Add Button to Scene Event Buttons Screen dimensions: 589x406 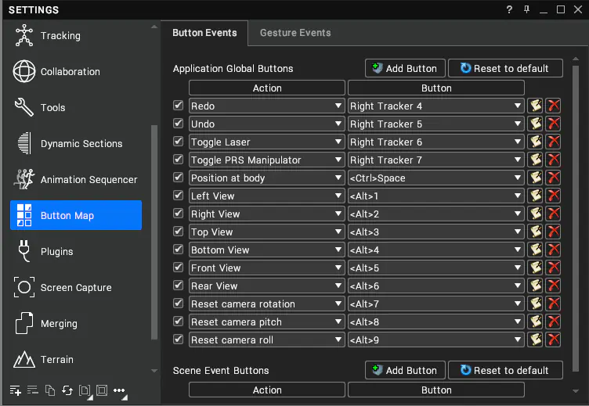pos(405,370)
